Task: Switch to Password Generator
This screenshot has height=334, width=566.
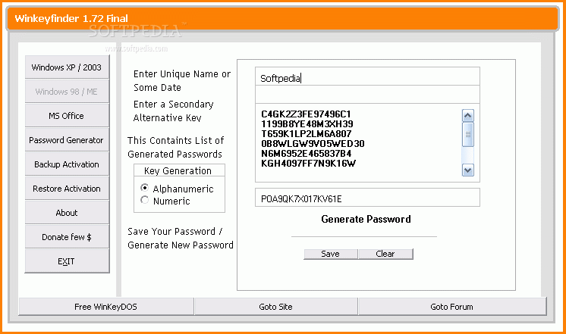Action: [x=67, y=140]
